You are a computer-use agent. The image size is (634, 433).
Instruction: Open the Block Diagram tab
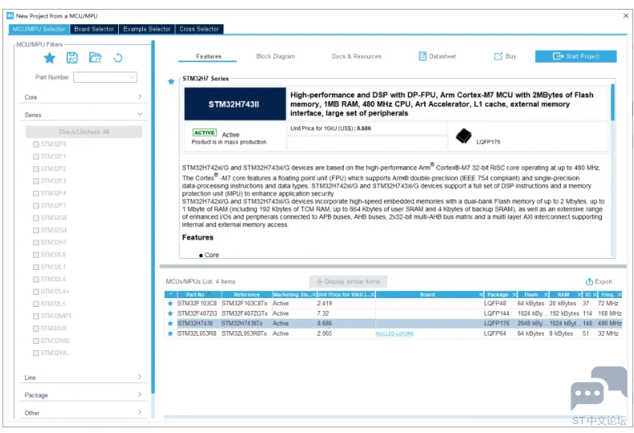tap(276, 56)
